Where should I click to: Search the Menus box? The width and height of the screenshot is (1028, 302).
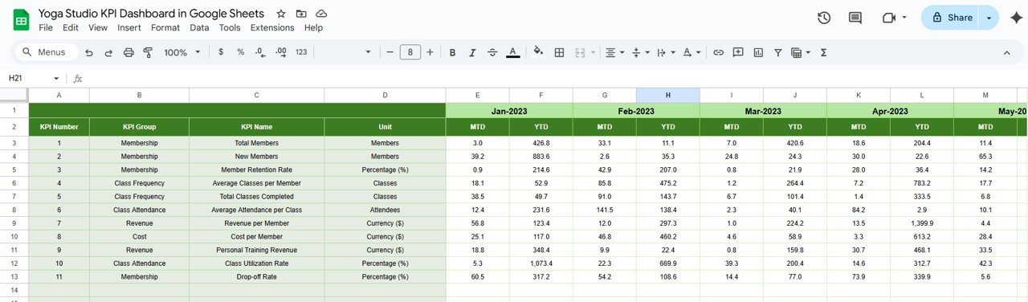tap(47, 52)
